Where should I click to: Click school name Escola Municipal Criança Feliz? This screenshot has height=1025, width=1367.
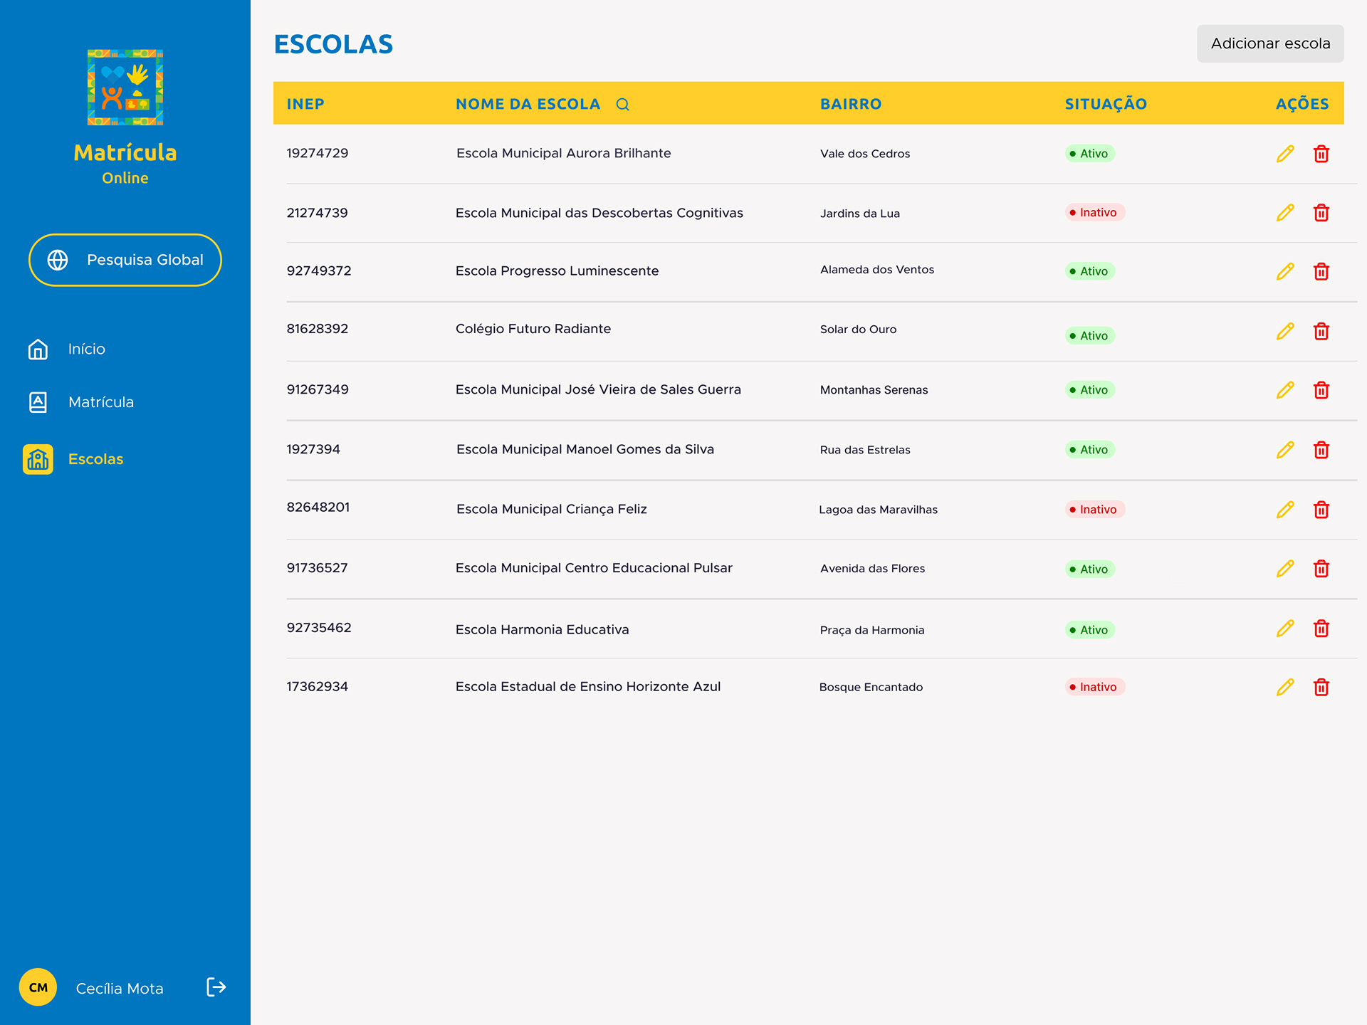pos(552,509)
